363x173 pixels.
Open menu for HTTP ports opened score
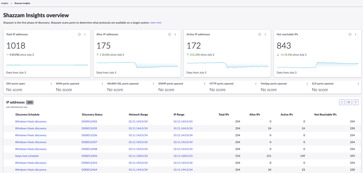coord(256,83)
